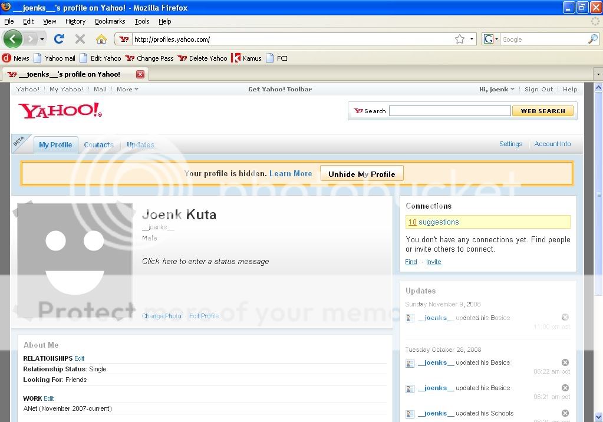
Task: Open Account Info link
Action: point(552,144)
